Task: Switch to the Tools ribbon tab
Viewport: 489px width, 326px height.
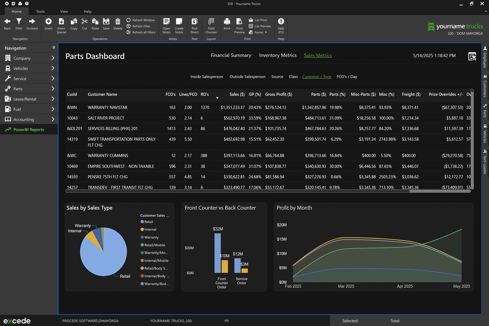Action: click(x=40, y=11)
